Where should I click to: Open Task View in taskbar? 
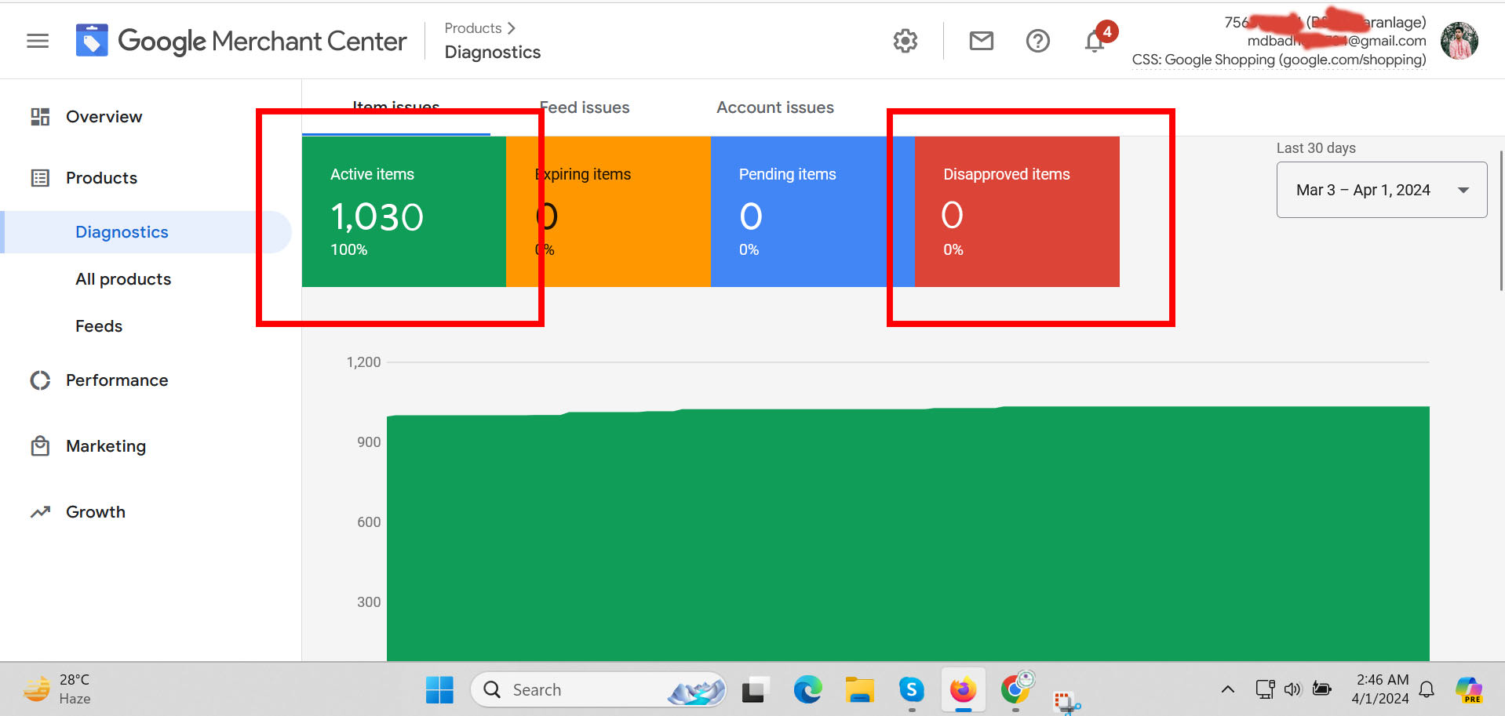(x=755, y=690)
